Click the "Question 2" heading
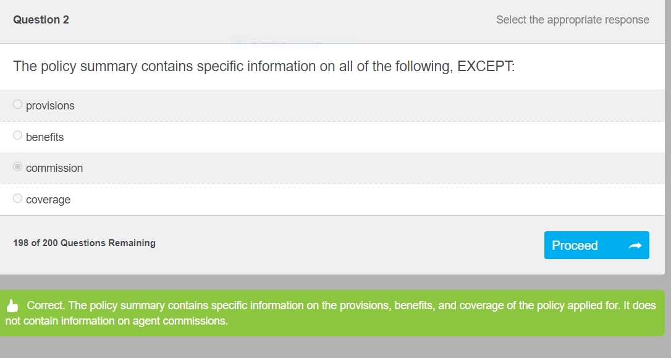This screenshot has width=671, height=358. (41, 20)
